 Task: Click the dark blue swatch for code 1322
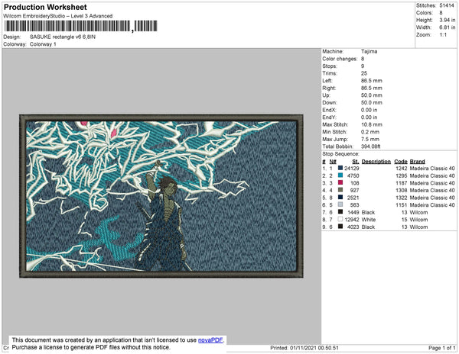(340, 198)
